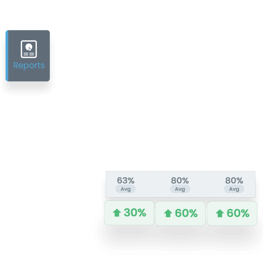Click the rightmost 60% badge's left edge before the arrow
The image size is (263, 263).
coord(211,213)
